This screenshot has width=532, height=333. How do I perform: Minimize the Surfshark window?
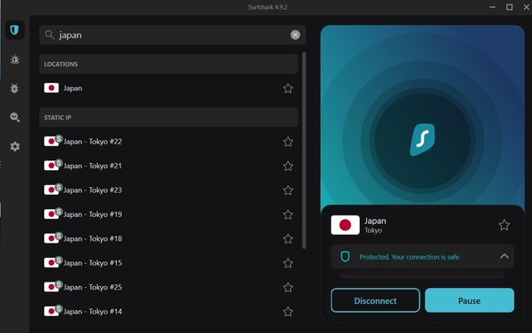click(x=492, y=7)
